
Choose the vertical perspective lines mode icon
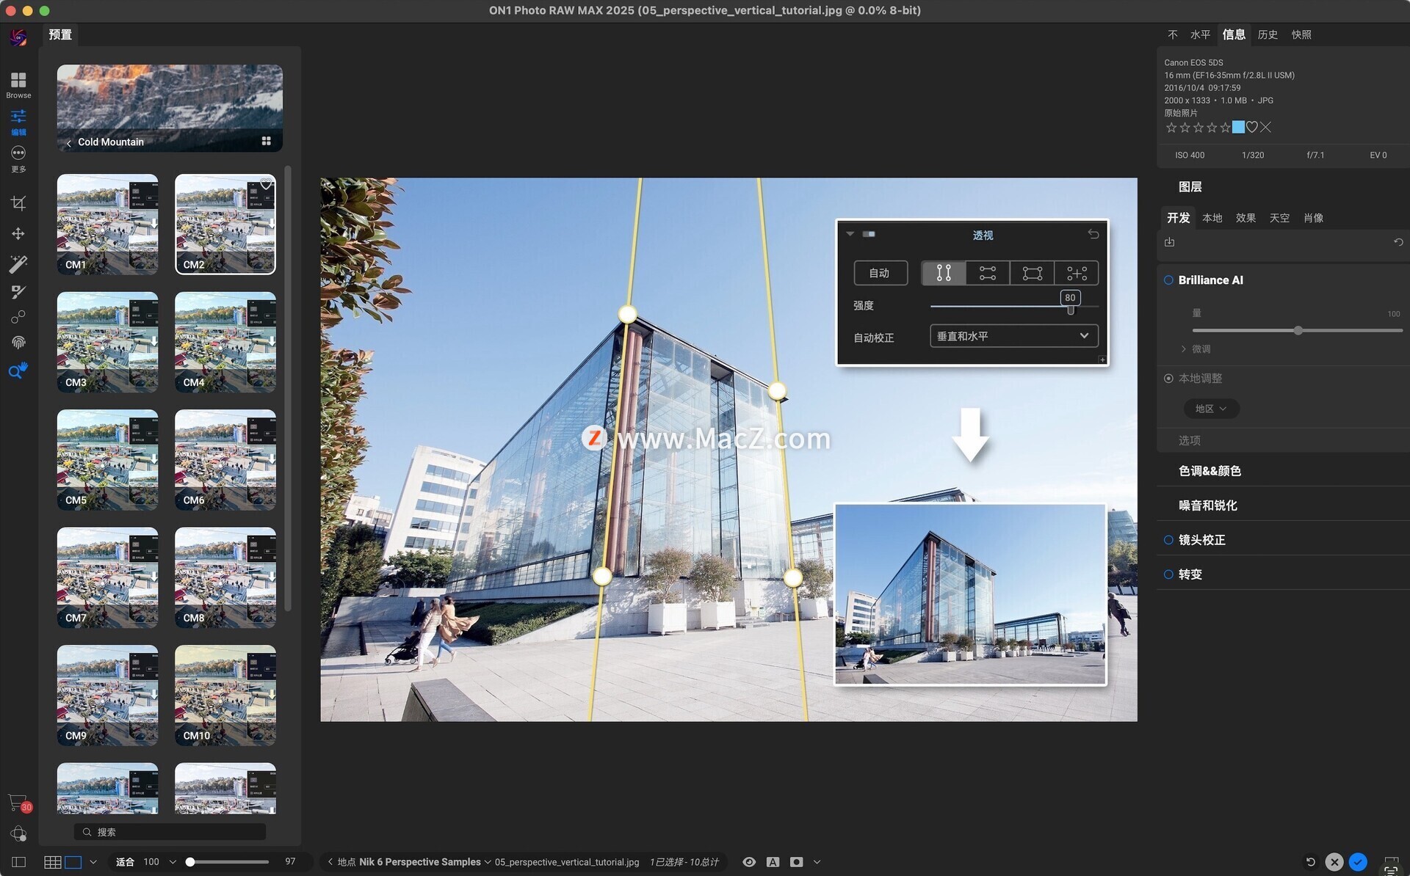click(x=944, y=273)
